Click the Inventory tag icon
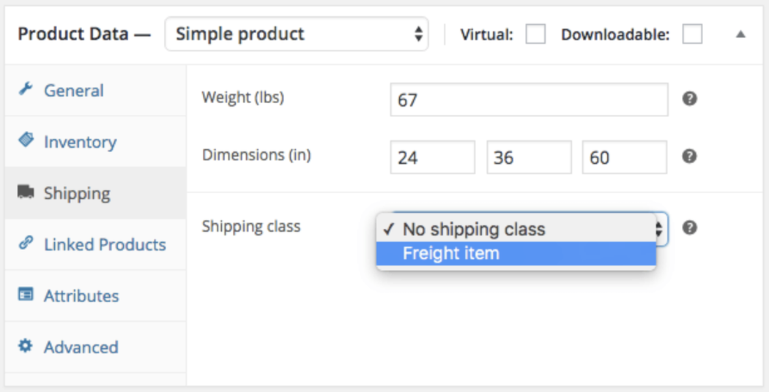769x392 pixels. [26, 140]
